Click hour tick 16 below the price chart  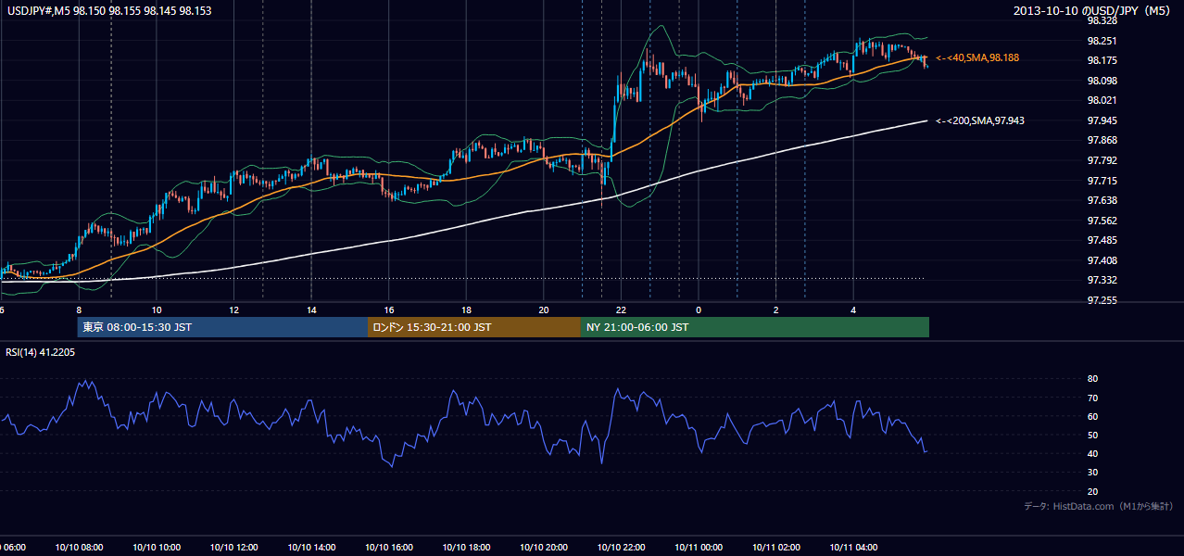click(x=389, y=310)
